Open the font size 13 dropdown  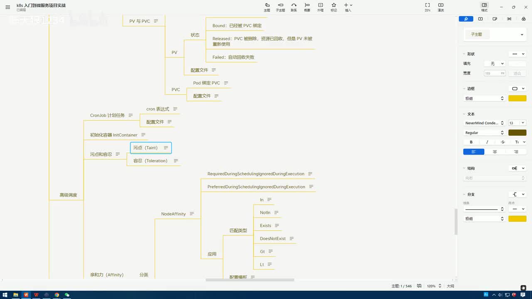(517, 123)
